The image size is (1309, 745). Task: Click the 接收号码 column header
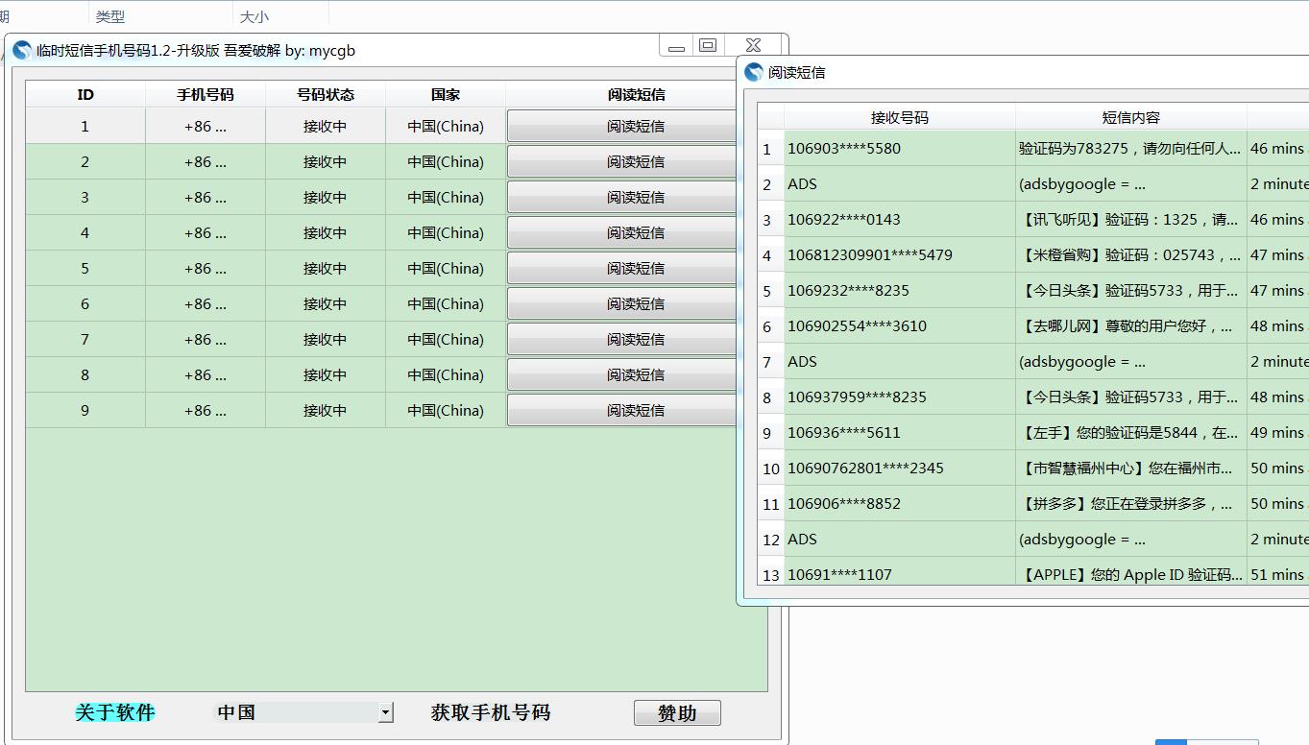tap(900, 117)
